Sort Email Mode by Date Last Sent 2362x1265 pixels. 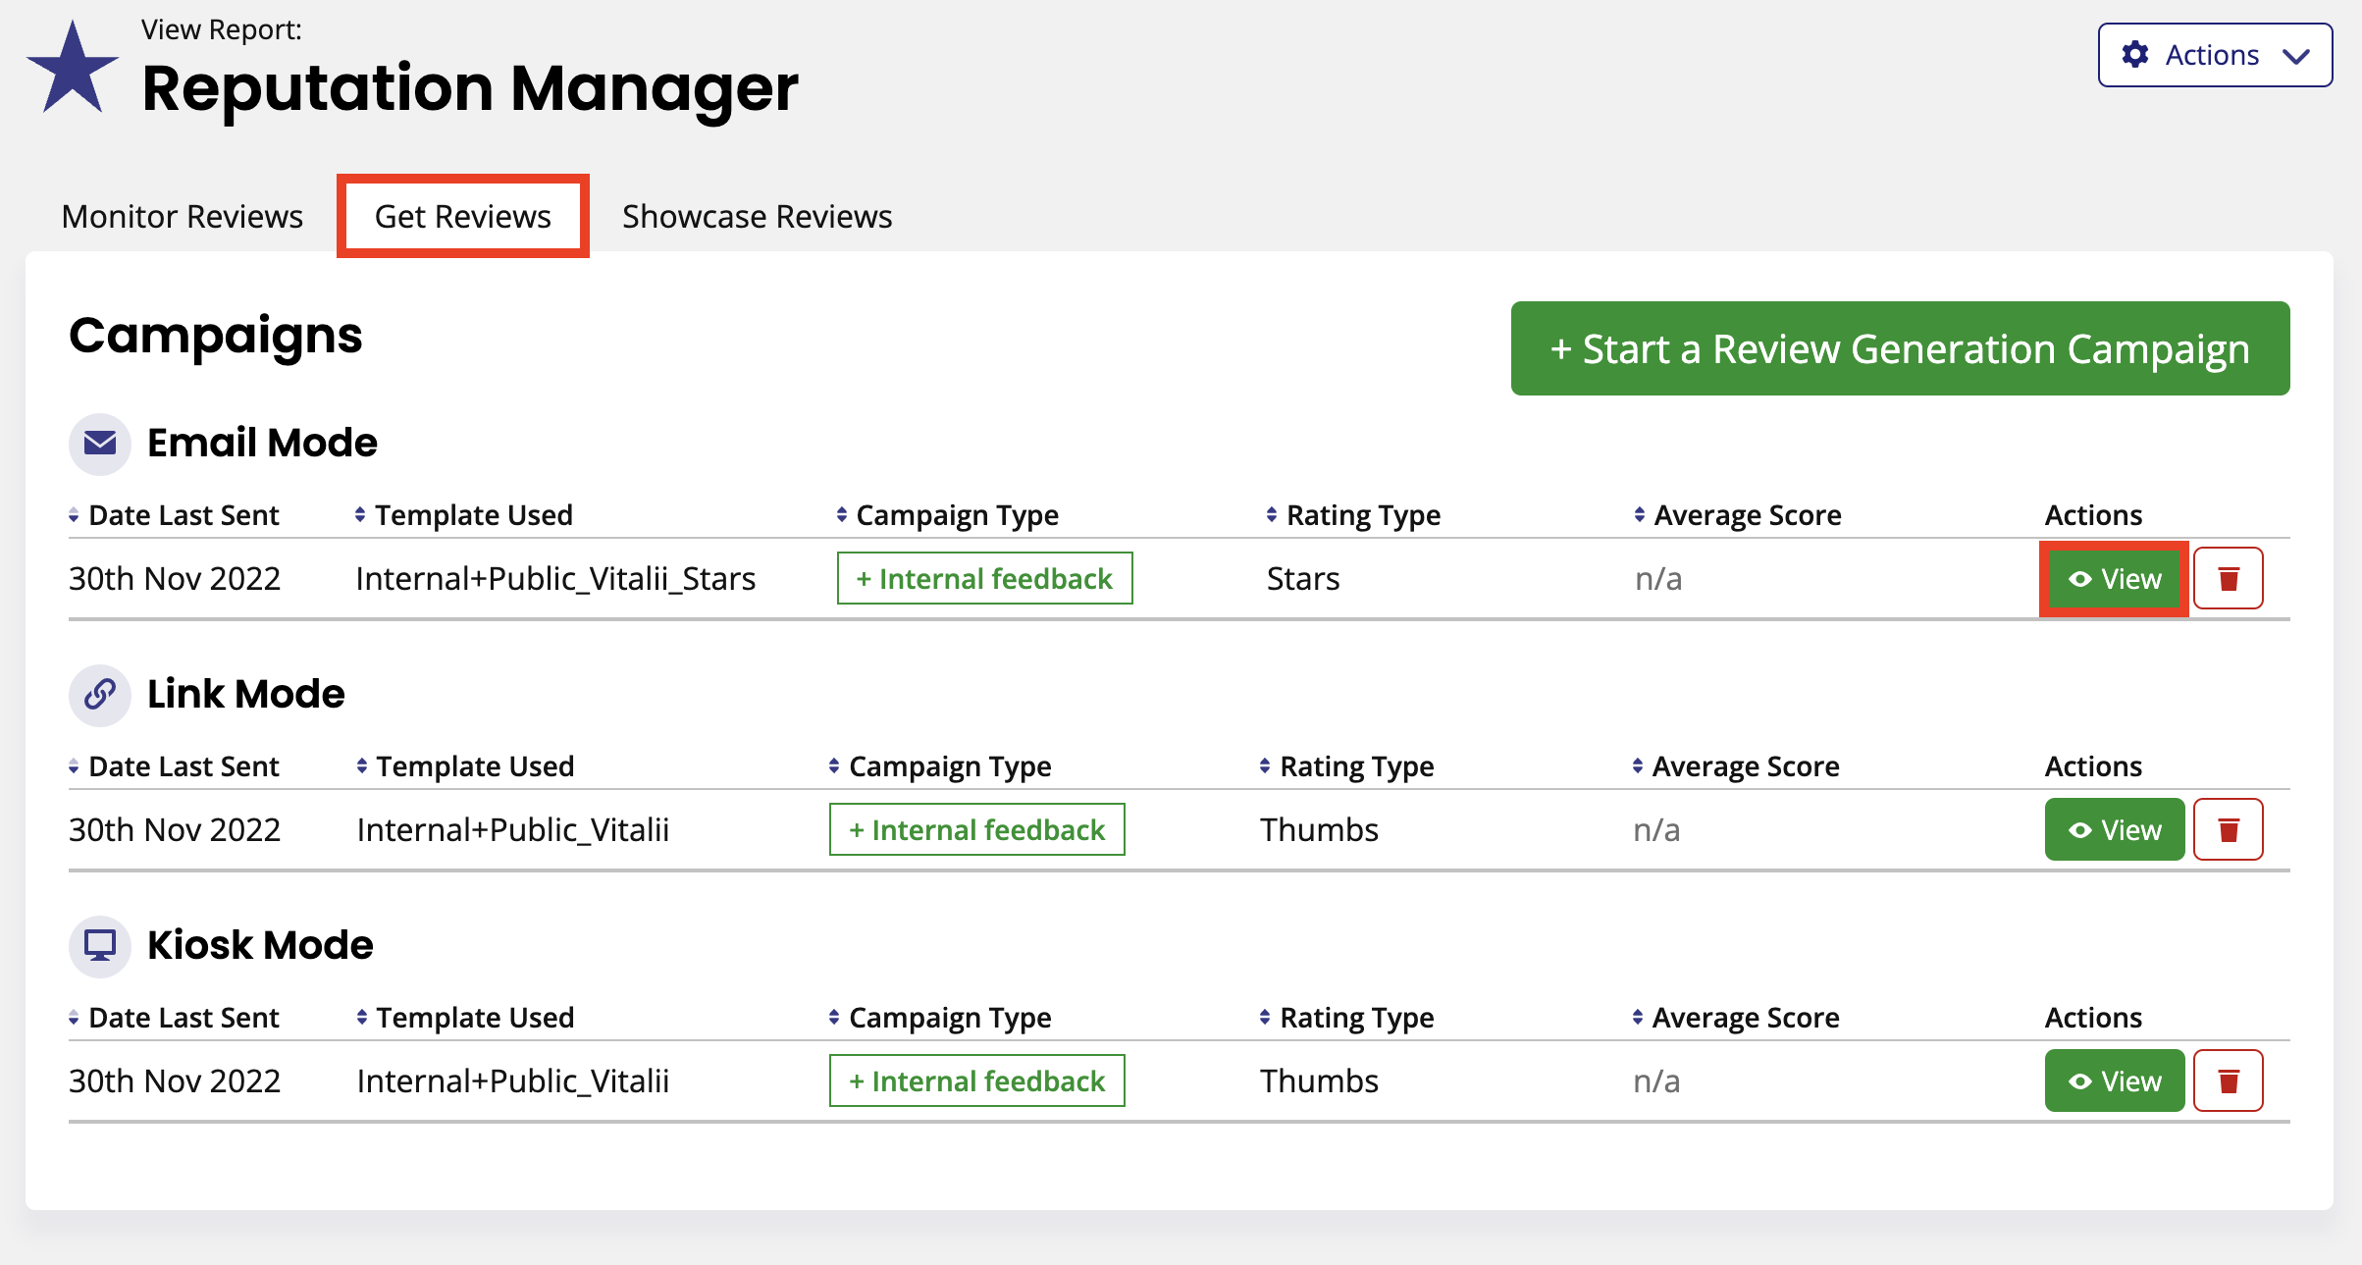tap(175, 515)
